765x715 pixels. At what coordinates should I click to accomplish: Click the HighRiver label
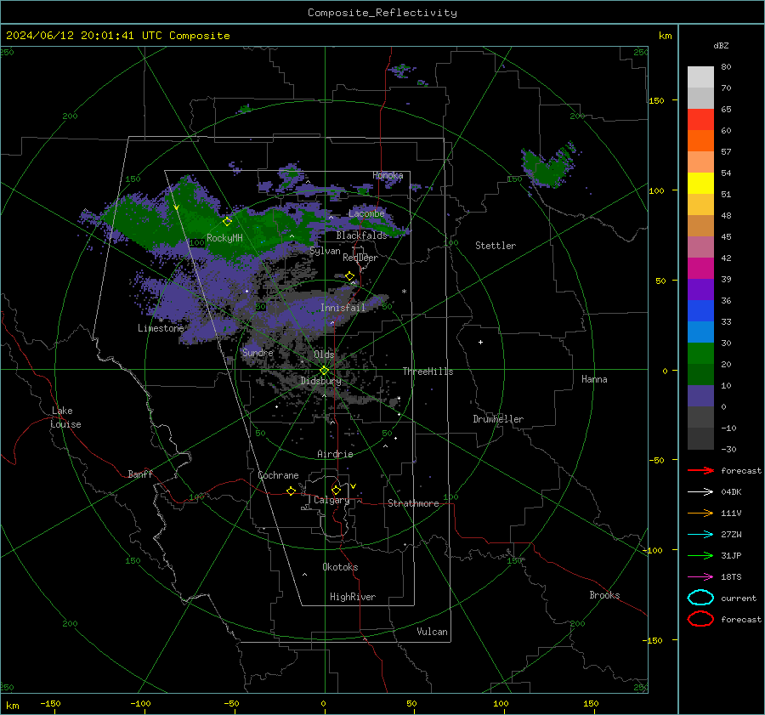pos(353,597)
